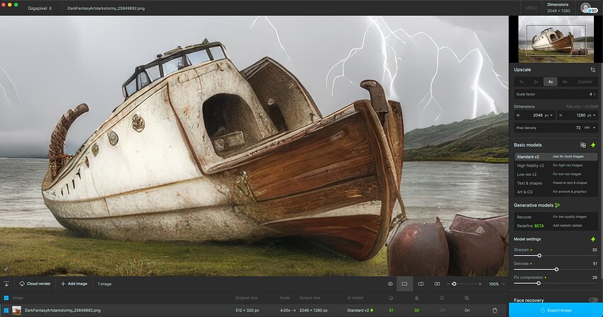Select the Custom upscale tab
603x317 pixels.
pos(585,82)
